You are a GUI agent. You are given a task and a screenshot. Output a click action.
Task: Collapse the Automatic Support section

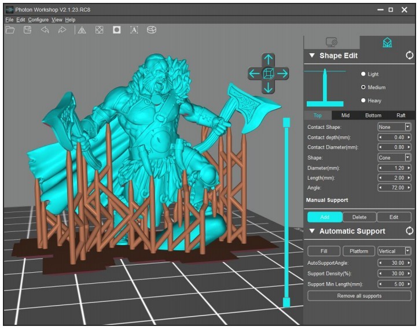312,231
